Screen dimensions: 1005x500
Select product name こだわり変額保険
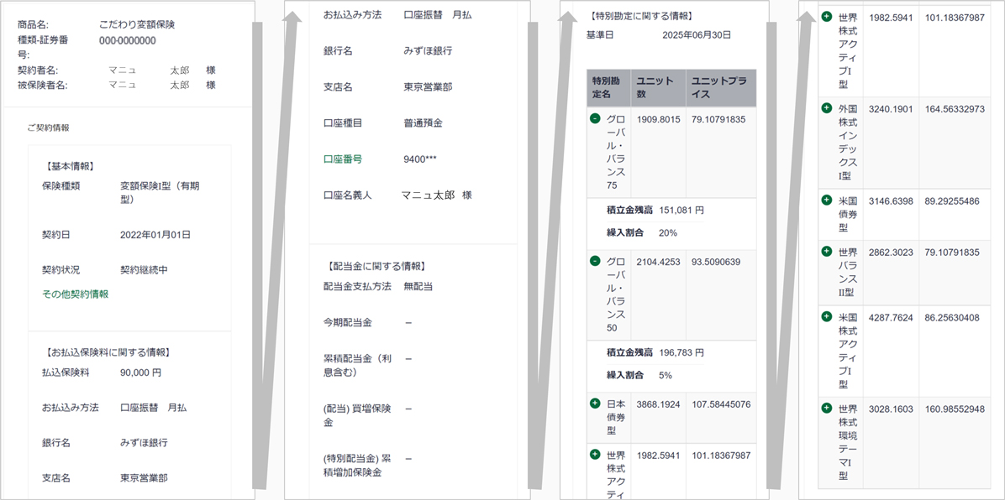[137, 25]
